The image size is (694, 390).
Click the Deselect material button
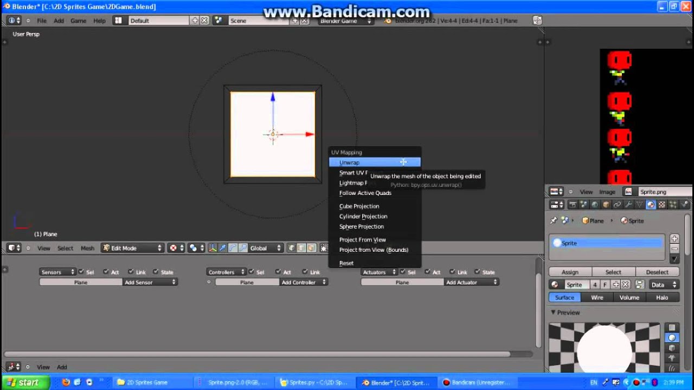pyautogui.click(x=657, y=272)
